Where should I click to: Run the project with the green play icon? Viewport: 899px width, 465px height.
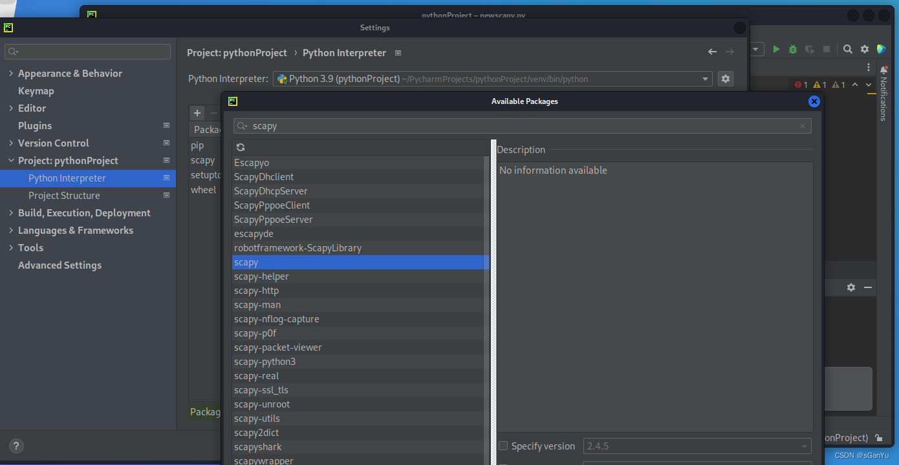pos(776,49)
